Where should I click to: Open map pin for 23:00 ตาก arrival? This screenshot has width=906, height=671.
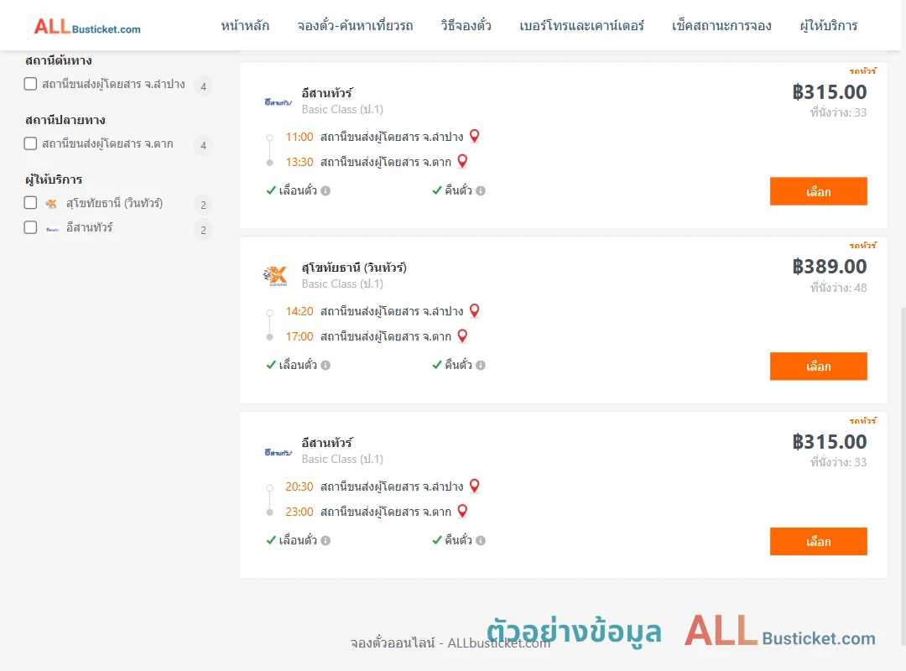(462, 511)
